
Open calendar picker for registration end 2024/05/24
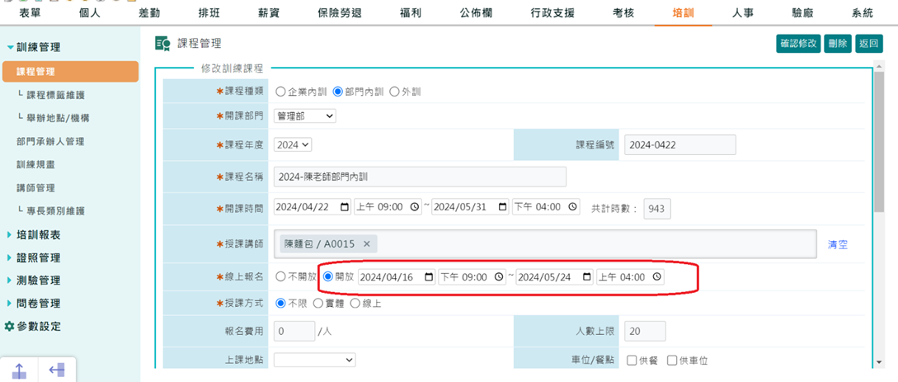(586, 277)
